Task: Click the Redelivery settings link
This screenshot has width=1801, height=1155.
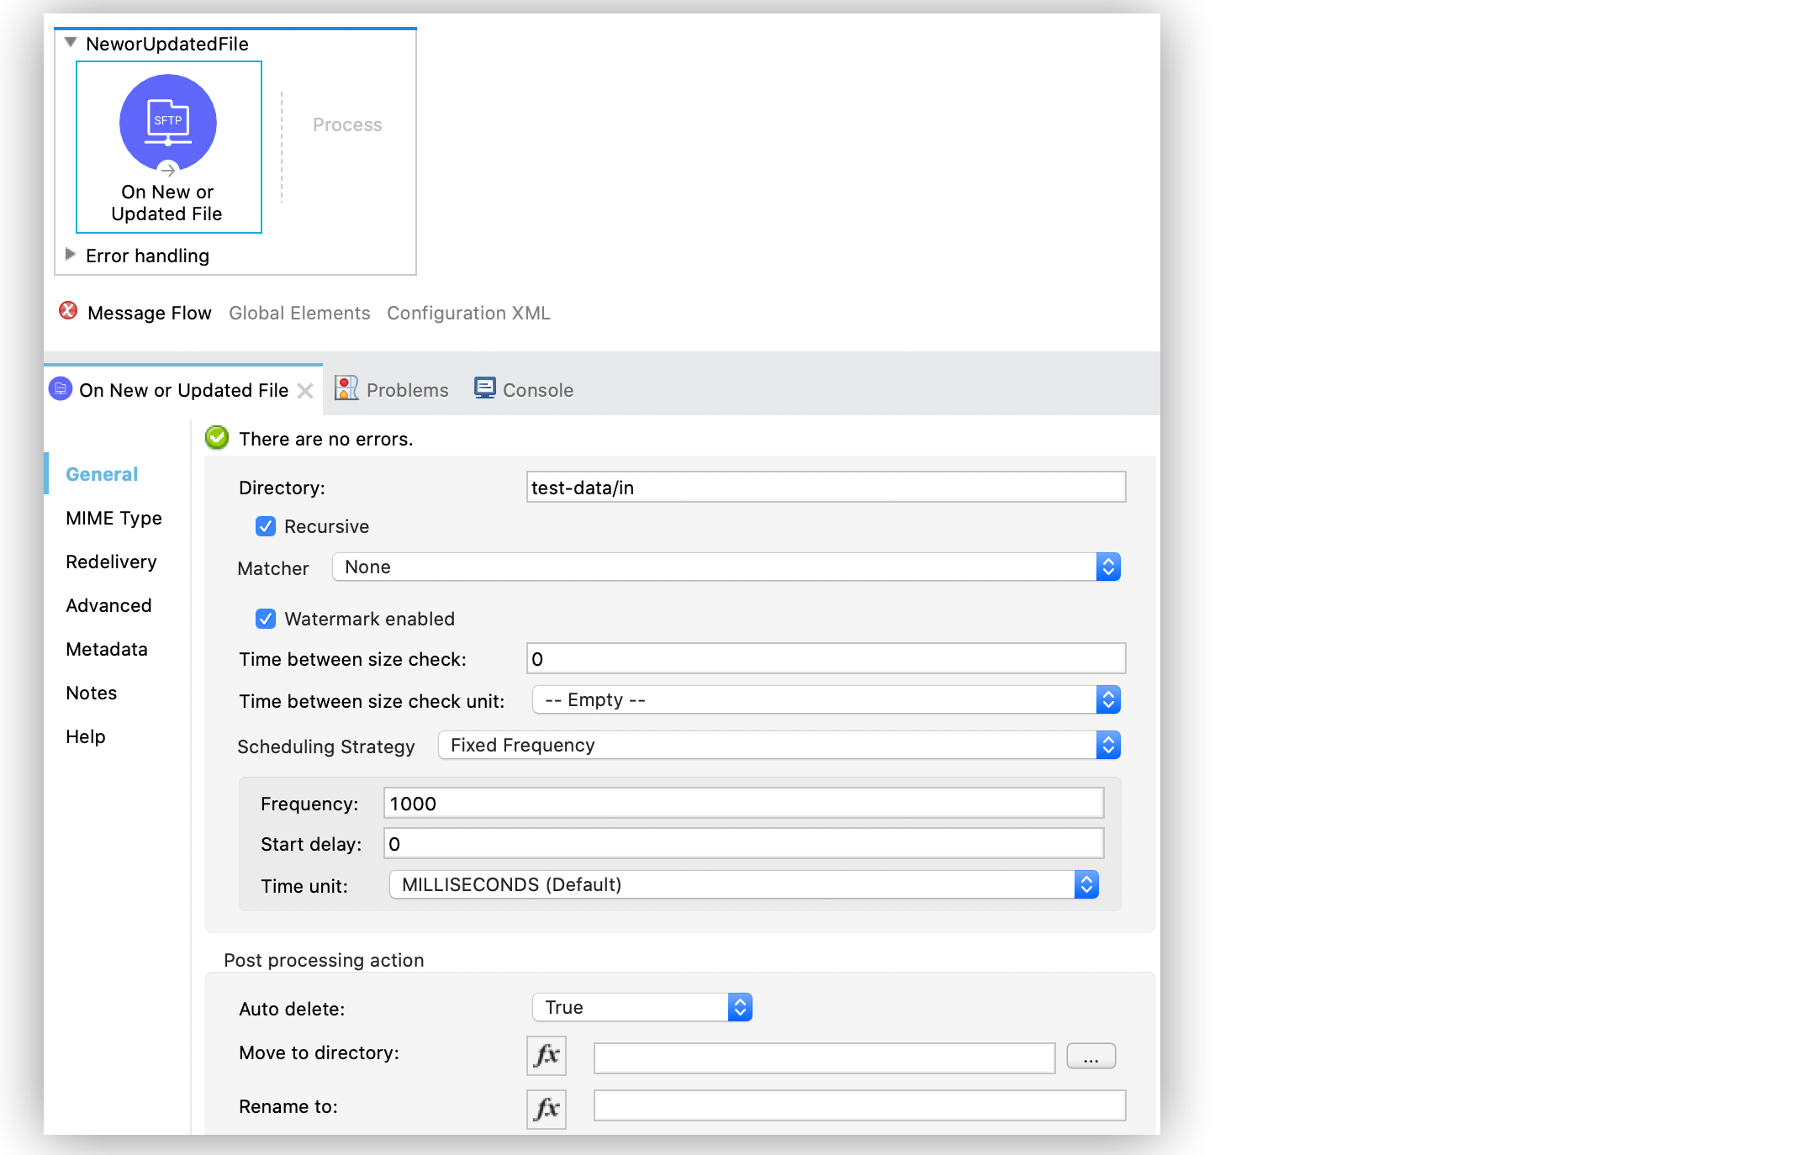Action: tap(112, 562)
